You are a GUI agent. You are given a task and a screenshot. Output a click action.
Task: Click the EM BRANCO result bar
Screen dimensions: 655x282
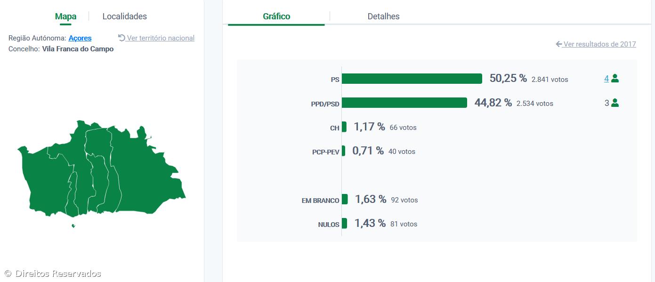tap(345, 200)
